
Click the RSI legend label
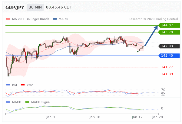[x=15, y=85]
